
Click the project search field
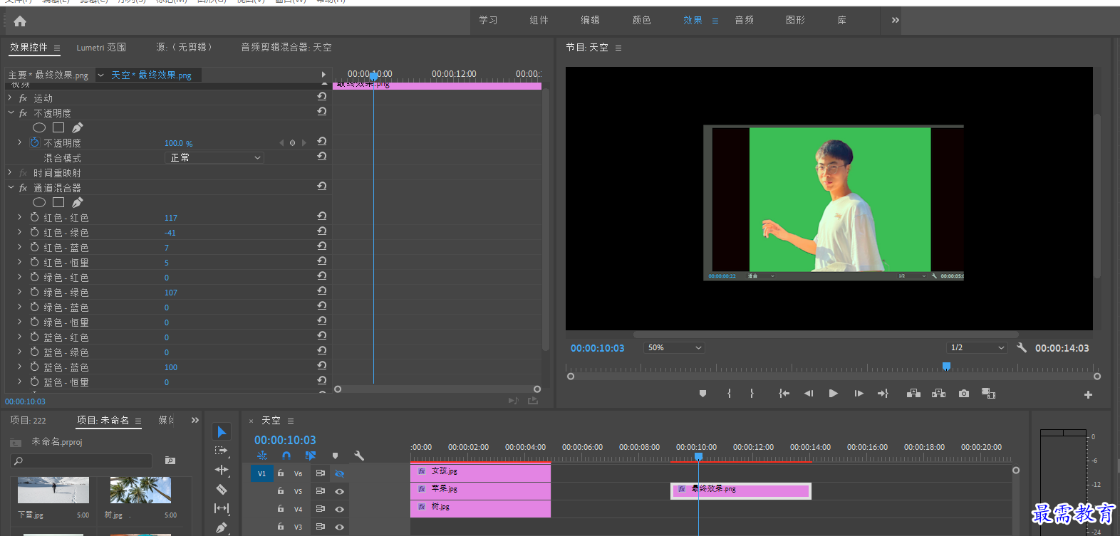pos(81,461)
